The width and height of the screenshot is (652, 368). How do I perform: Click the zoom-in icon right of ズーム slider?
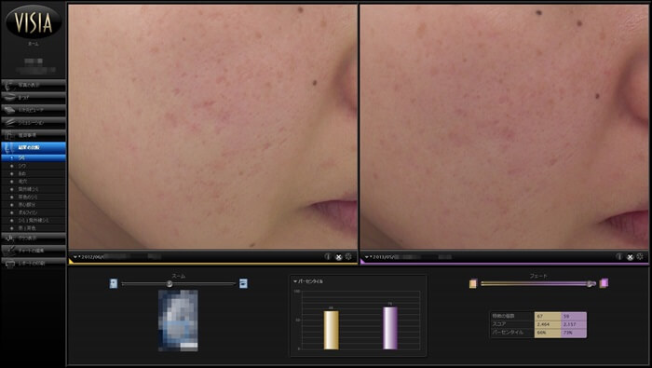click(244, 283)
